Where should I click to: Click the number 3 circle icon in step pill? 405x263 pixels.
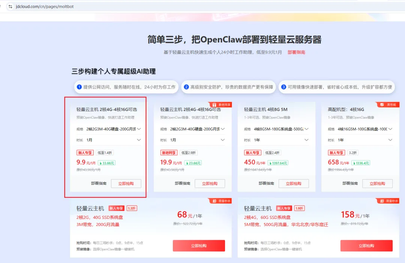coord(283,87)
